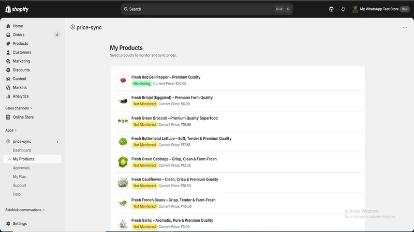This screenshot has height=232, width=414.
Task: Open Content section
Action: (x=20, y=79)
